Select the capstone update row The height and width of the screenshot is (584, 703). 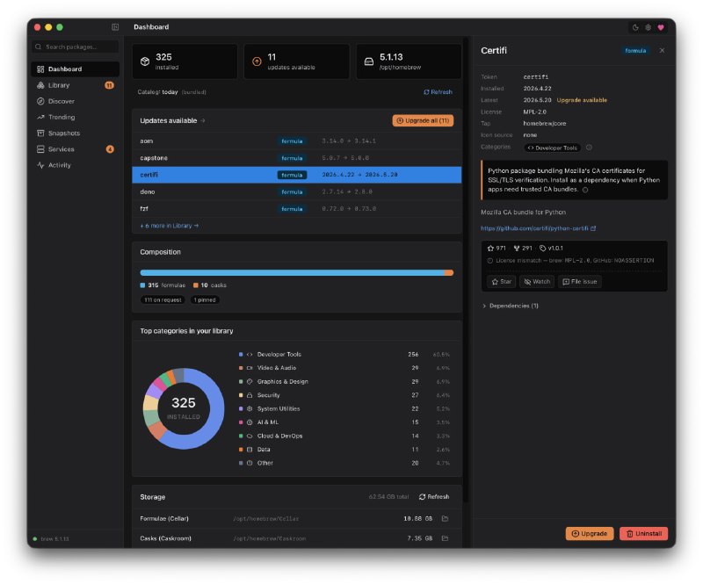point(297,158)
